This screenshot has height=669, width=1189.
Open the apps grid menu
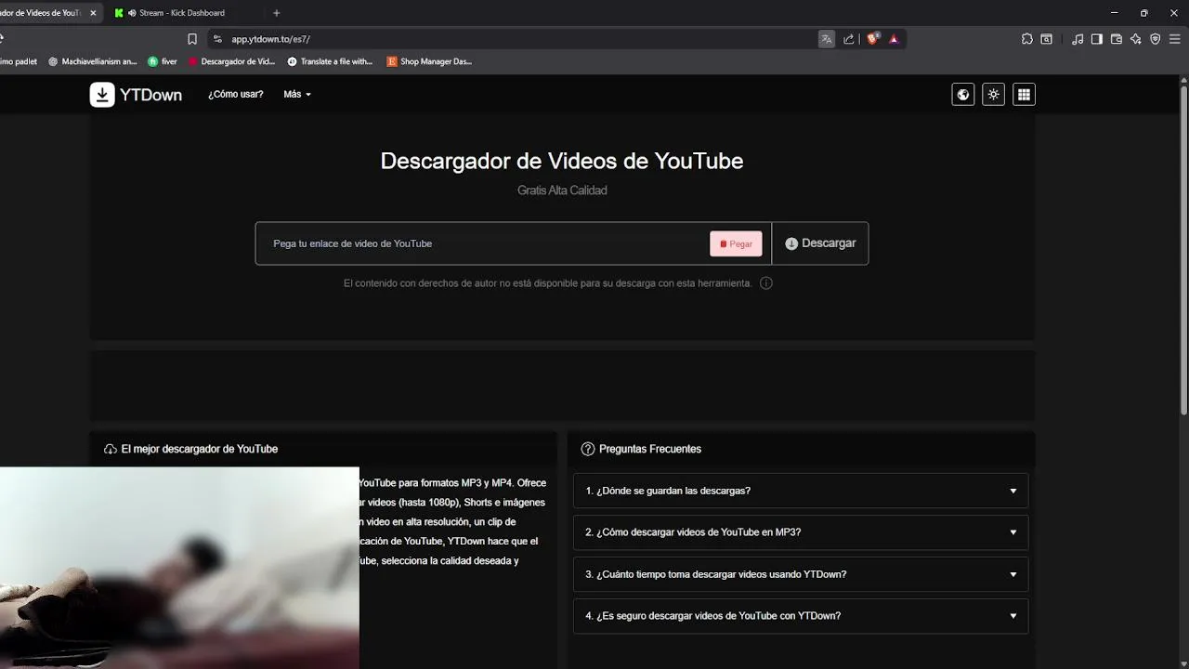point(1024,95)
